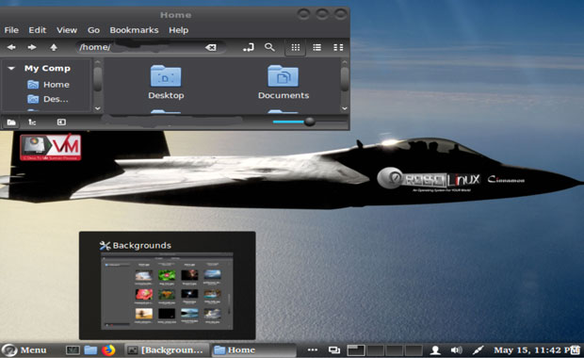Open the View menu
584x358 pixels.
coord(67,30)
